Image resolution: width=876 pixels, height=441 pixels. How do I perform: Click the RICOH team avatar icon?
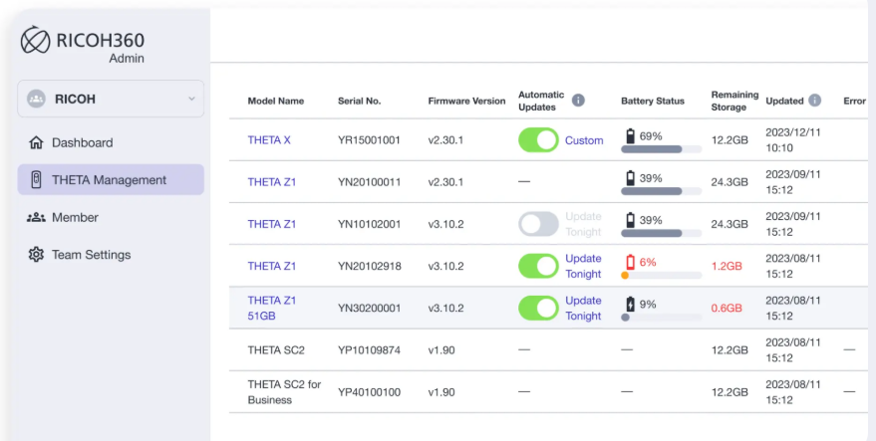pos(37,100)
